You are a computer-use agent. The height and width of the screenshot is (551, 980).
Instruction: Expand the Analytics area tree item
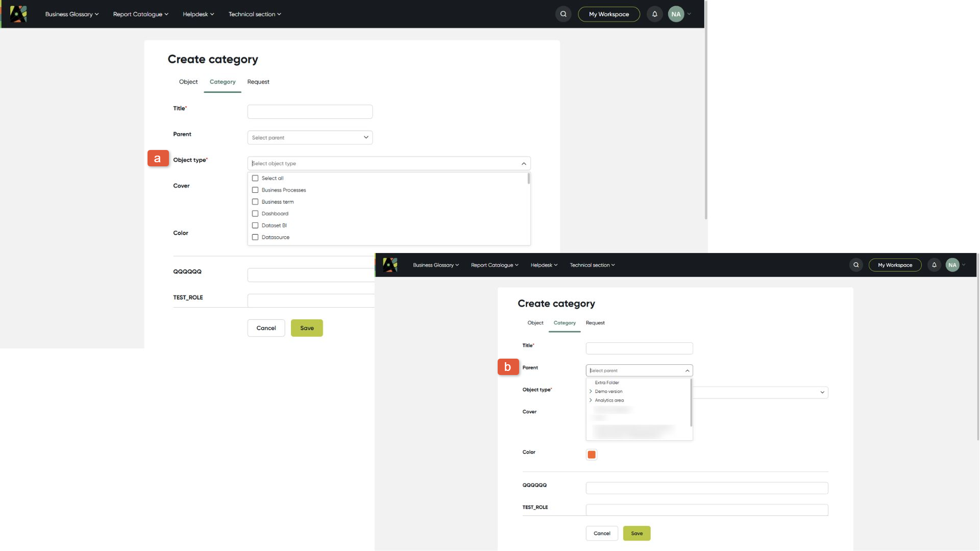(x=591, y=400)
